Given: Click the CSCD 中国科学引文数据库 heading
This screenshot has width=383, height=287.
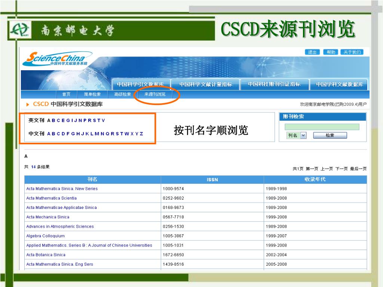Looking at the screenshot, I should [x=68, y=104].
